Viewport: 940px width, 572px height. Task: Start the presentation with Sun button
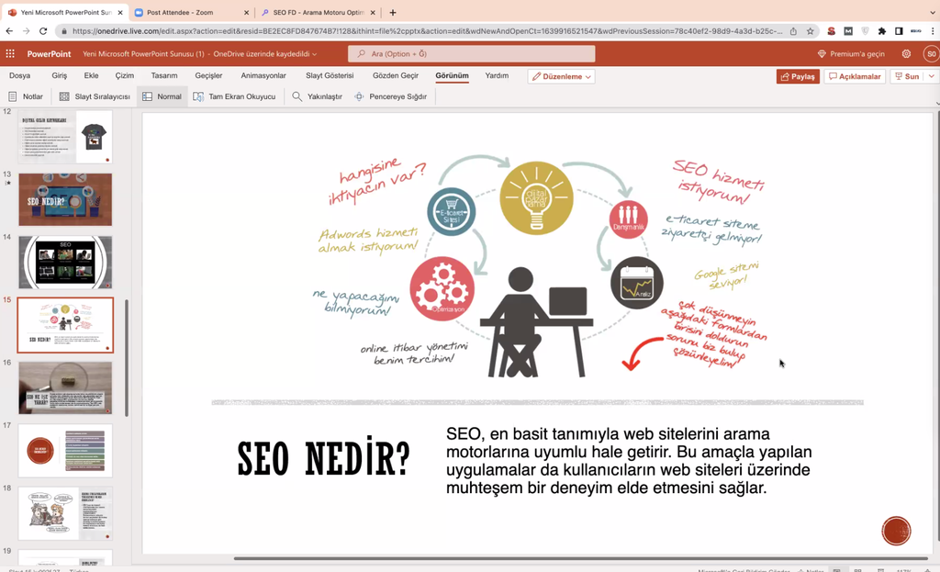tap(907, 77)
